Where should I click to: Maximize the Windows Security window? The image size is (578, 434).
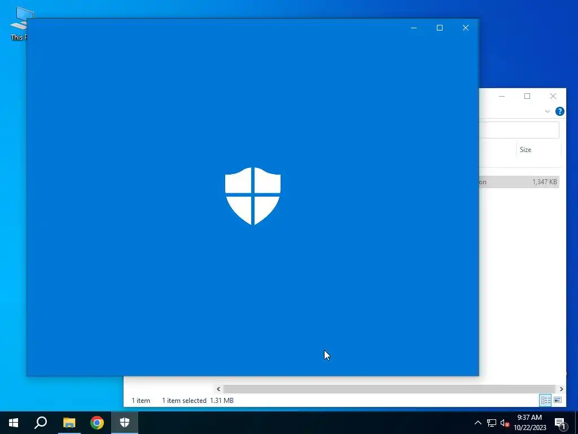pos(439,28)
